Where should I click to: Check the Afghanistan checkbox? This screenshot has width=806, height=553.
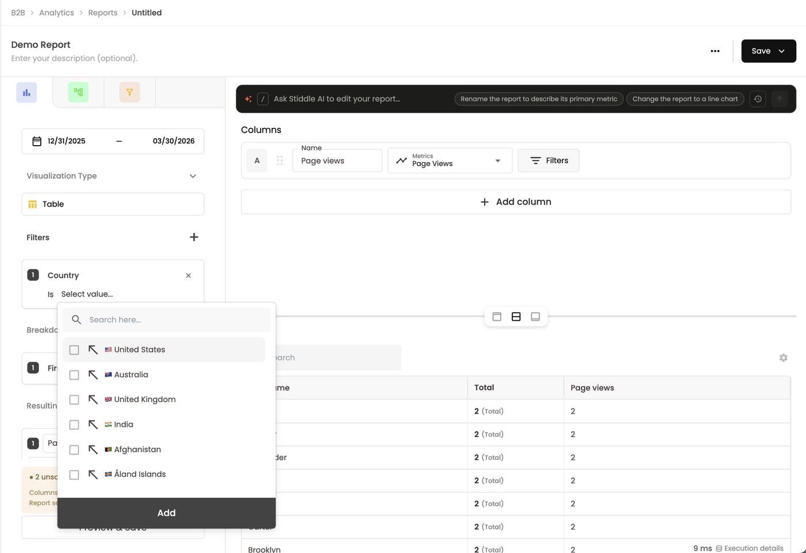74,450
